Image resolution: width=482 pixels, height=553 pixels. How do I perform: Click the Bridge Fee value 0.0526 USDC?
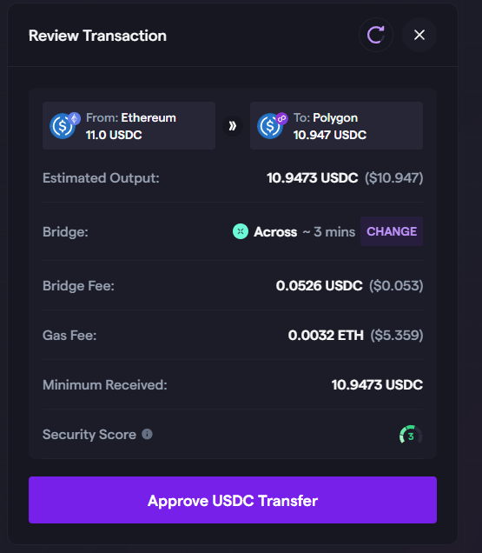point(320,286)
